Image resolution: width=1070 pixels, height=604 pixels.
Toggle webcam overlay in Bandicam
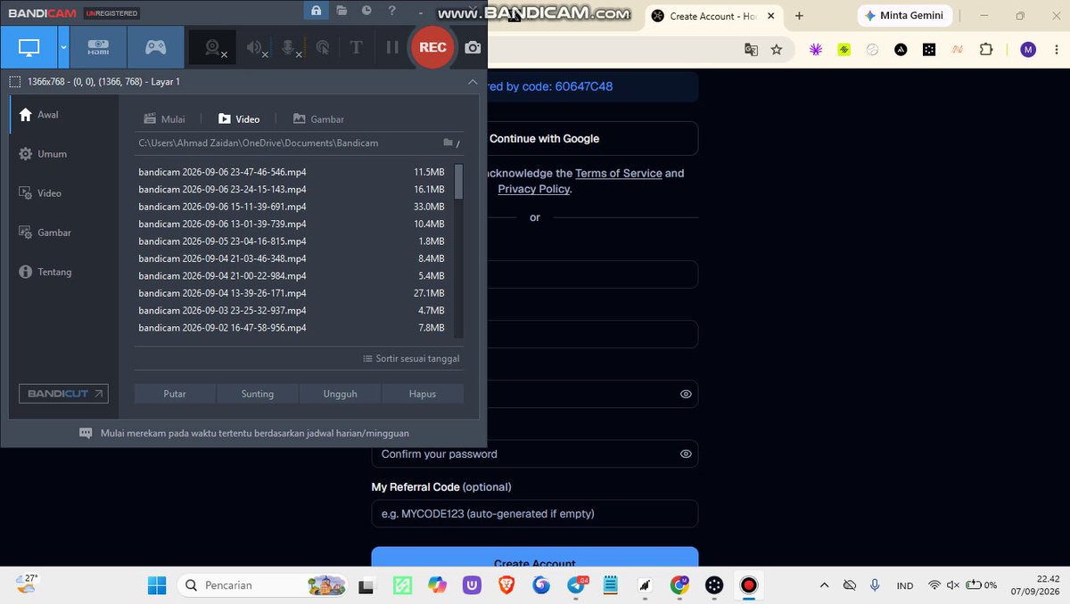point(213,48)
